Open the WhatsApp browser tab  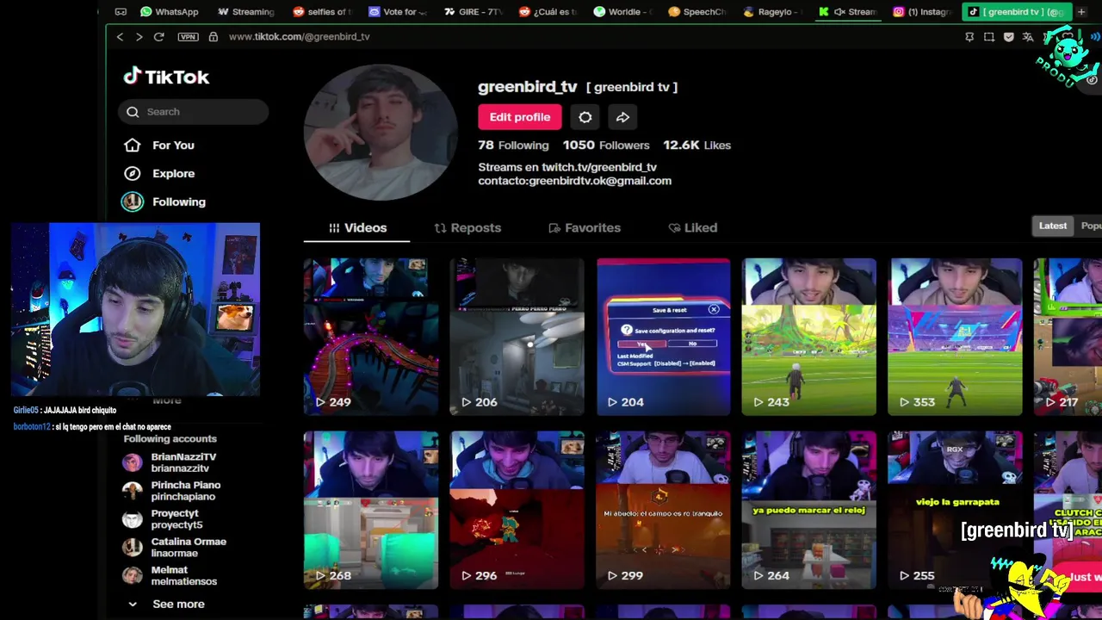click(169, 12)
